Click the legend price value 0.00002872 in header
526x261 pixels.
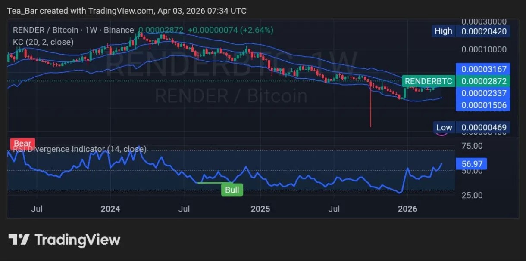coord(161,30)
